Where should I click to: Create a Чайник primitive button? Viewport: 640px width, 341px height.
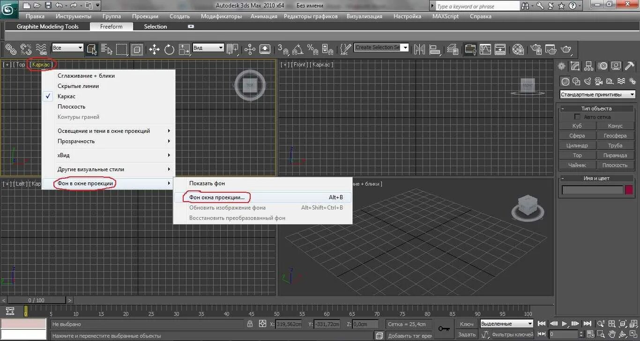click(577, 165)
